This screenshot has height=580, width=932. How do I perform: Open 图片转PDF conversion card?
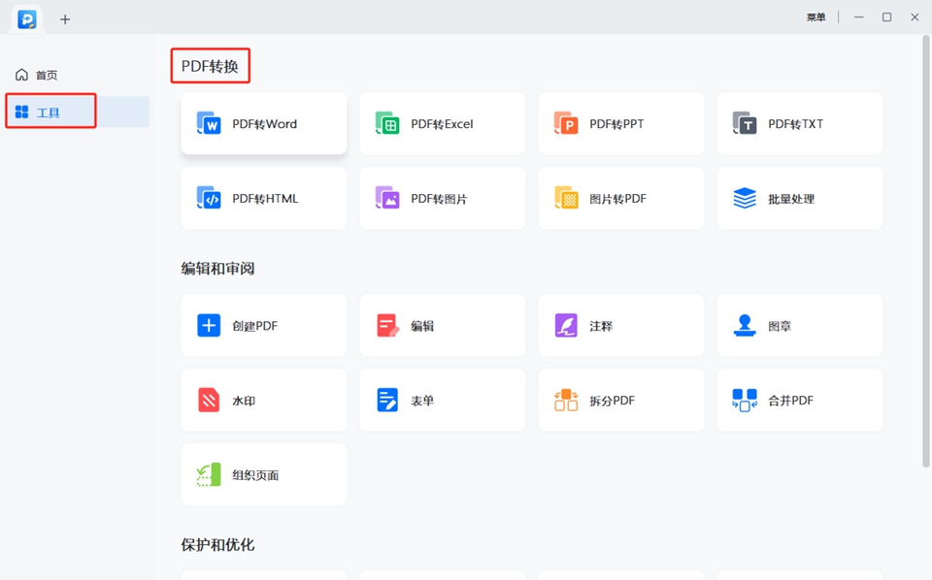tap(621, 198)
